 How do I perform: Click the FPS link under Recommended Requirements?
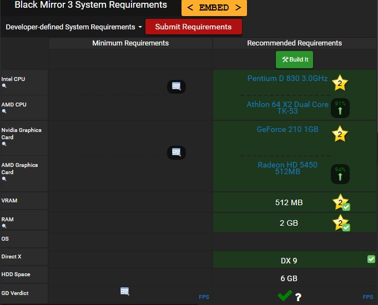368,297
